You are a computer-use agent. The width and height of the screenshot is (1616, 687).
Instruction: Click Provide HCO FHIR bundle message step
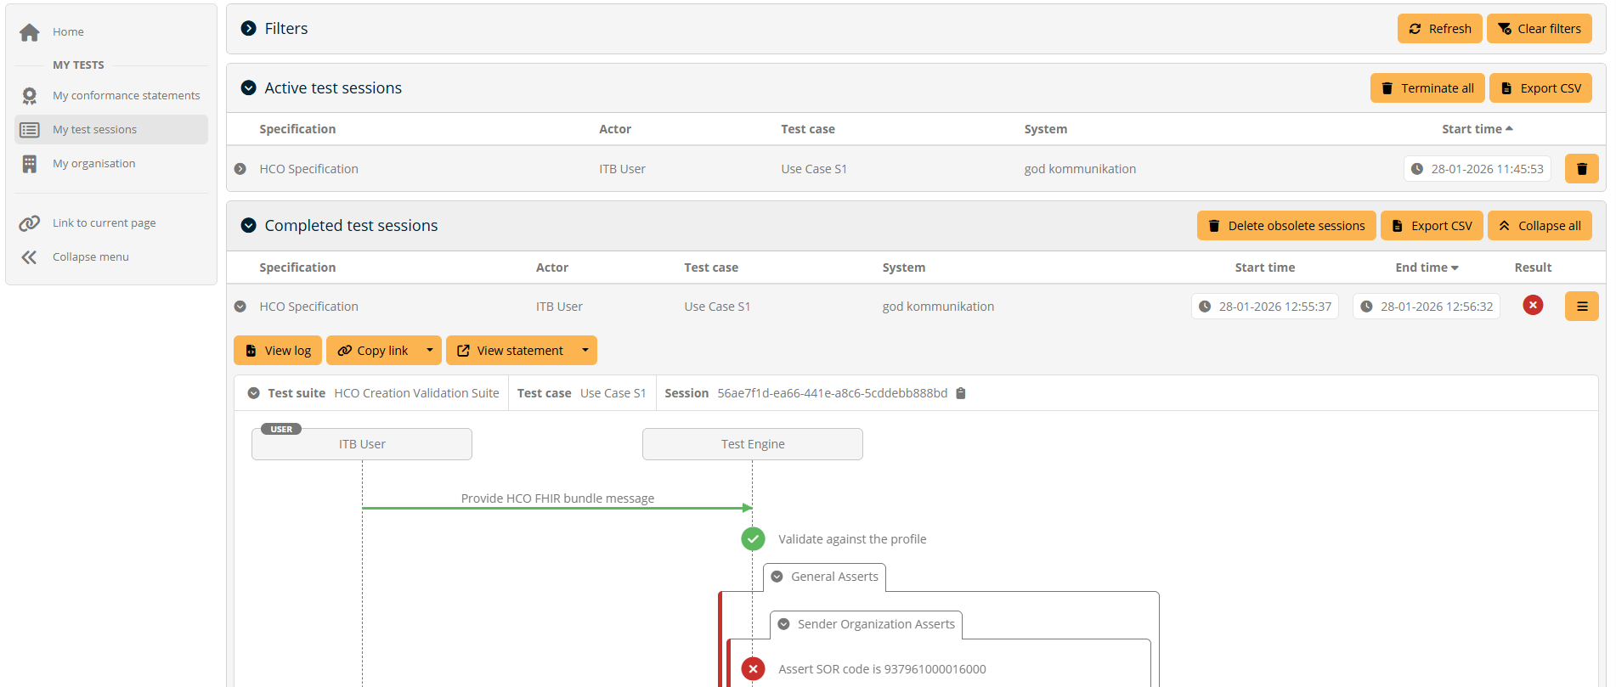[557, 498]
